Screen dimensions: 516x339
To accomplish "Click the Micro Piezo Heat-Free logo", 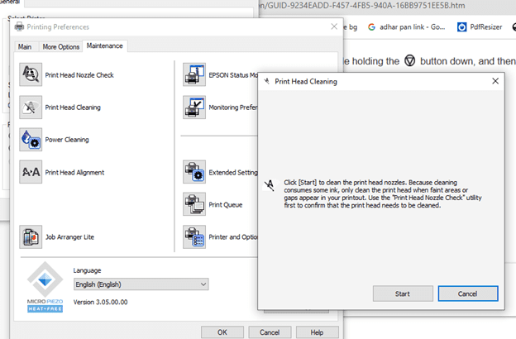I will [45, 287].
